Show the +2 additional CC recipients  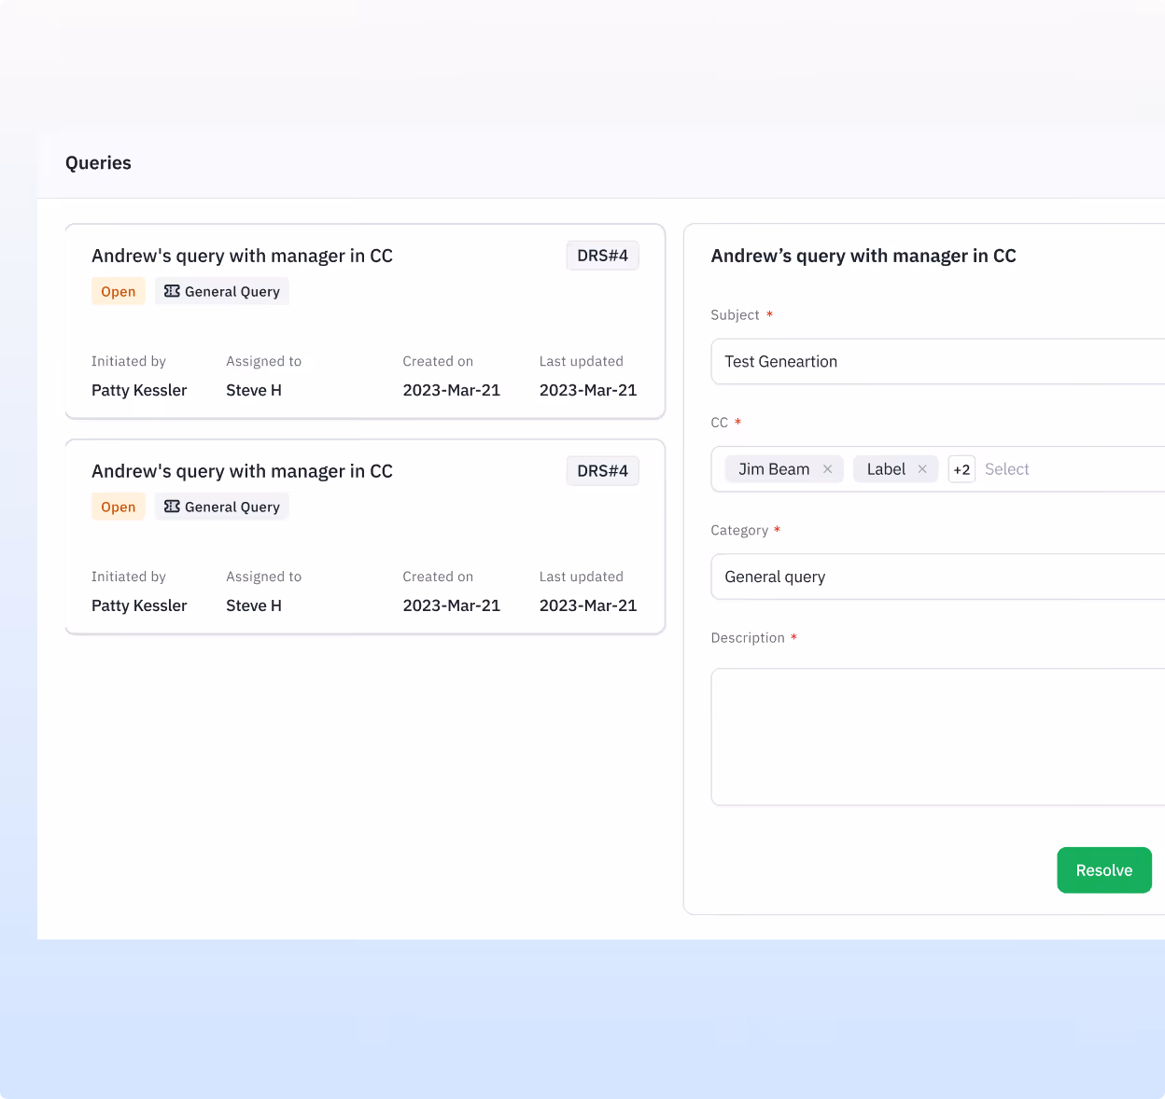[x=961, y=469]
